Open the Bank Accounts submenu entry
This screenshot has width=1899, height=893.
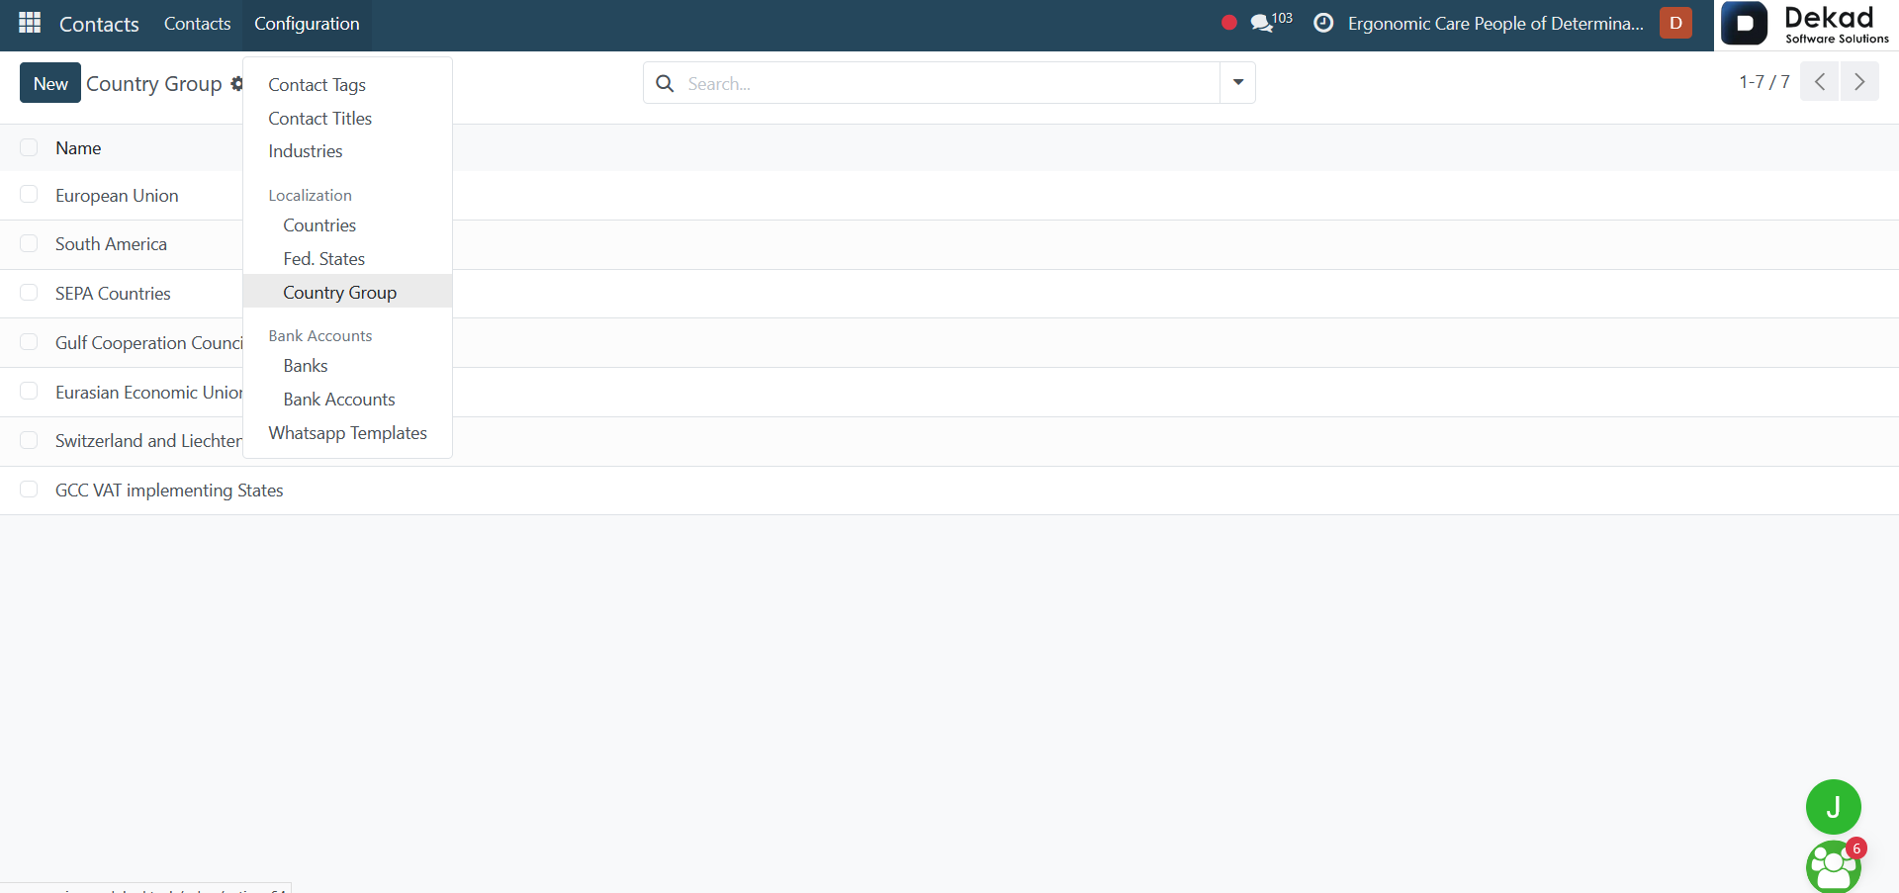point(339,400)
